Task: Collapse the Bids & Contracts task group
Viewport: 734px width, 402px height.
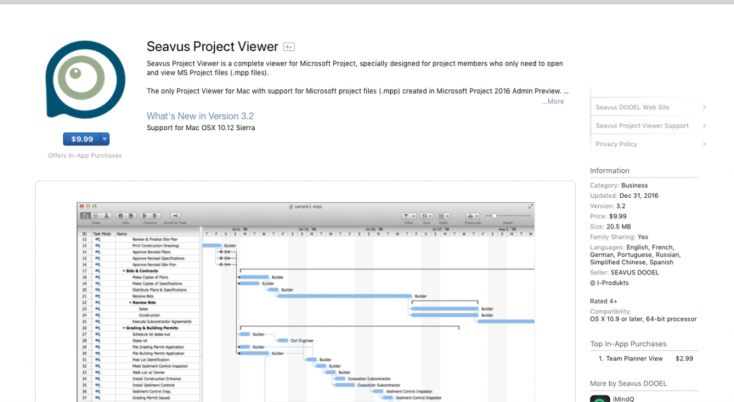Action: coord(124,271)
